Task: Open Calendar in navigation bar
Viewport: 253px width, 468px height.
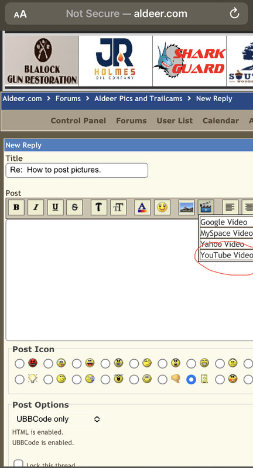Action: click(x=221, y=121)
